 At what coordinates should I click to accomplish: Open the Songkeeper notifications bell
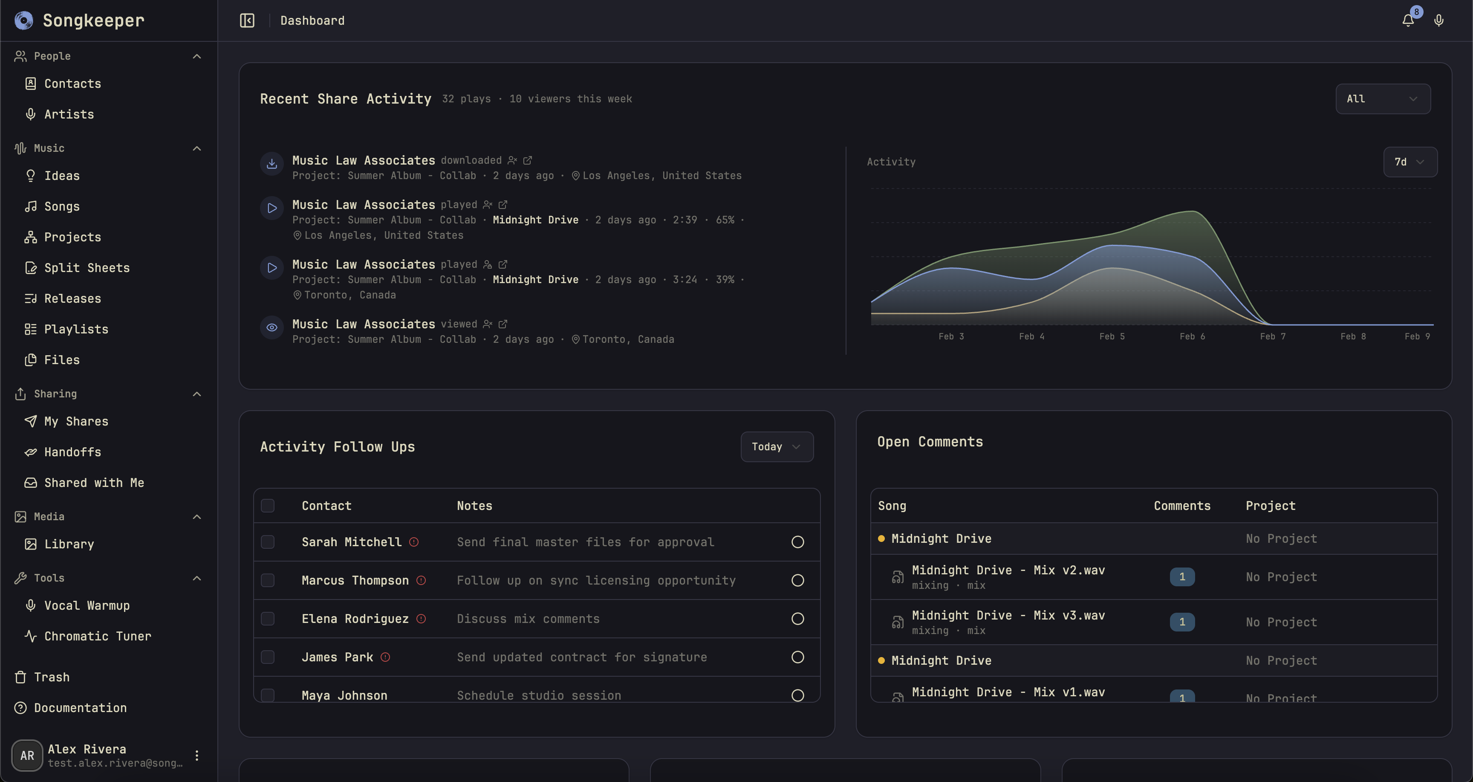point(1407,20)
